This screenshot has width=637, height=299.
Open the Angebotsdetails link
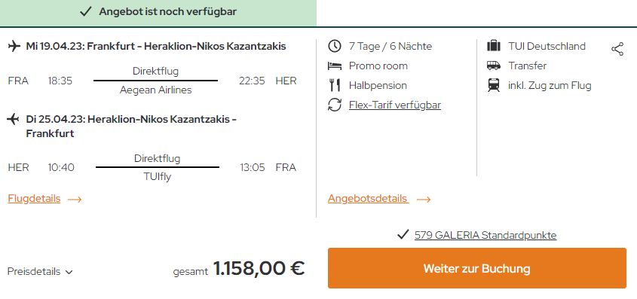click(368, 198)
